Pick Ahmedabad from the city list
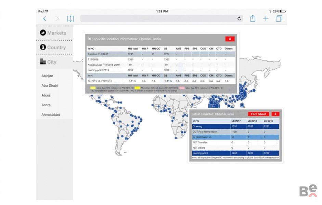The width and height of the screenshot is (322, 205). pos(51,115)
